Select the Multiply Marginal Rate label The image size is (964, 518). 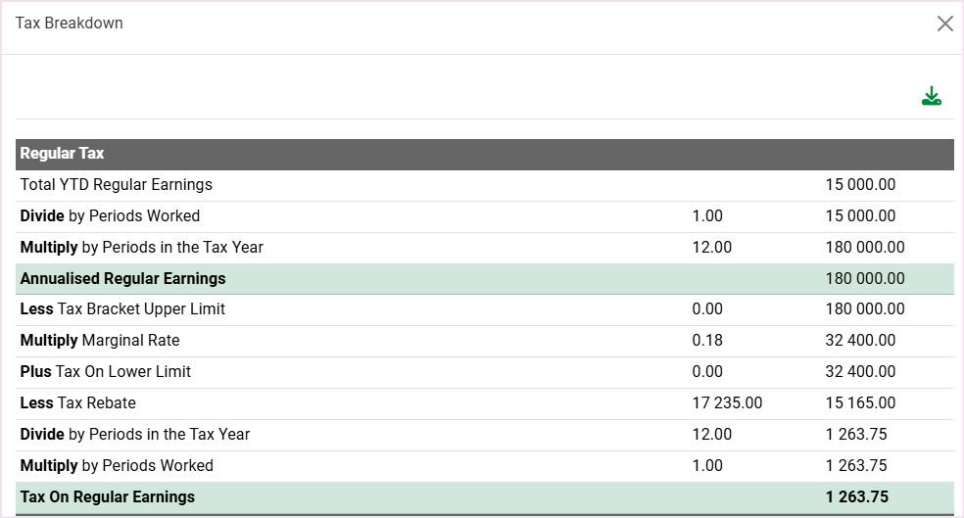pyautogui.click(x=100, y=340)
